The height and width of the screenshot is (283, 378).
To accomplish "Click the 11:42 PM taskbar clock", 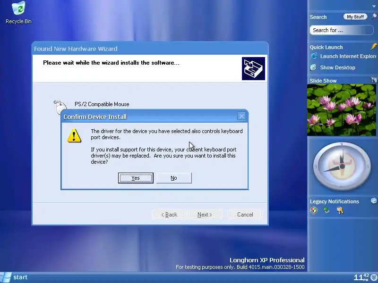I will (361, 277).
